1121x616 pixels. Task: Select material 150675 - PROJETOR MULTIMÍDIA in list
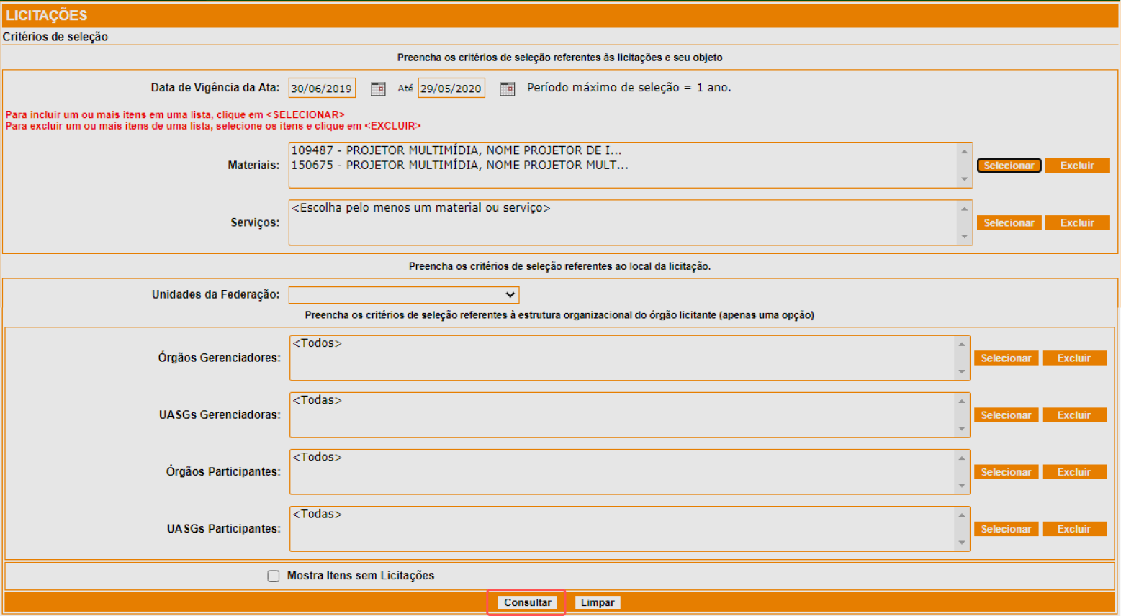coord(459,165)
